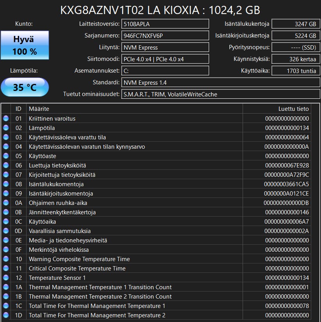Image resolution: width=321 pixels, height=322 pixels.
Task: Click raw value 000000000000DB
Action: (x=286, y=203)
